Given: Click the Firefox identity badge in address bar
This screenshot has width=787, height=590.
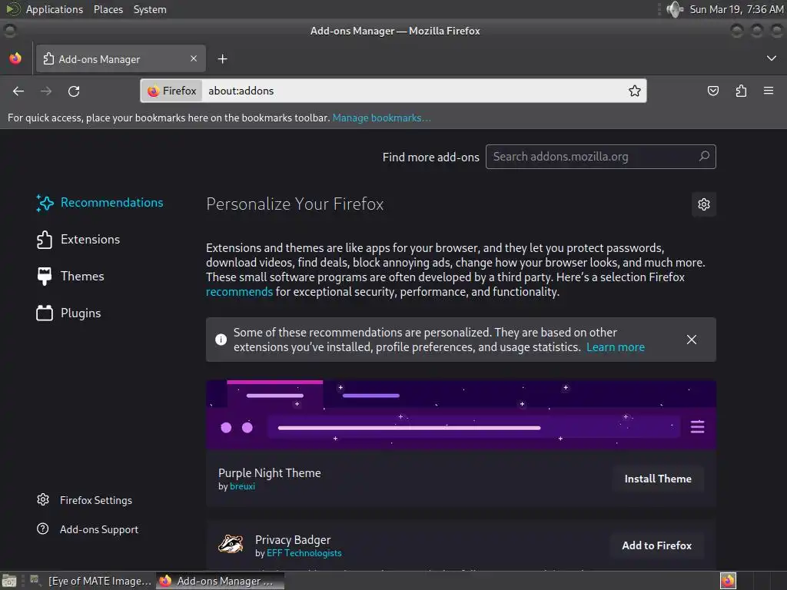Looking at the screenshot, I should click(x=171, y=91).
